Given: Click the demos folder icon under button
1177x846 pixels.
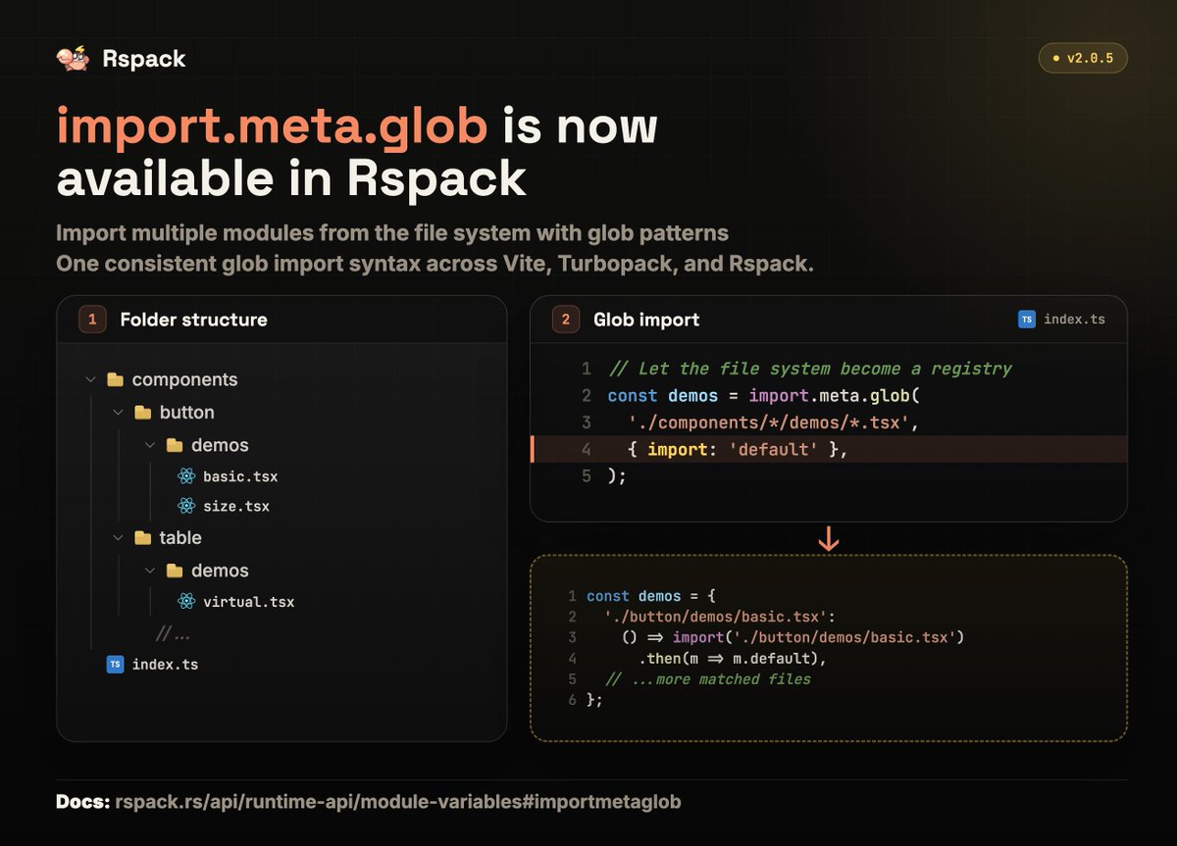Looking at the screenshot, I should (175, 445).
